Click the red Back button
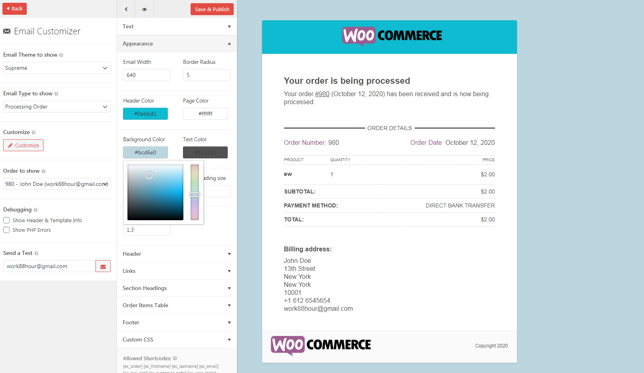The width and height of the screenshot is (644, 373). tap(14, 8)
